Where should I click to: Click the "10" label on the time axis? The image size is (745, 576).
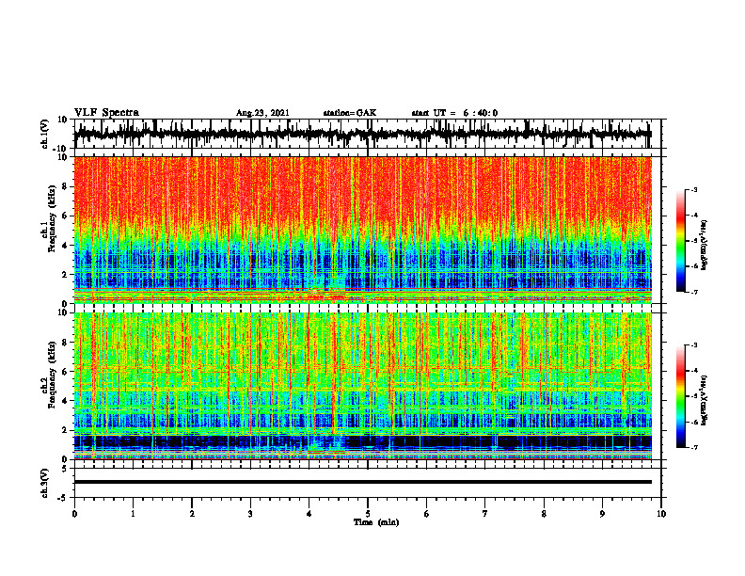click(x=661, y=514)
